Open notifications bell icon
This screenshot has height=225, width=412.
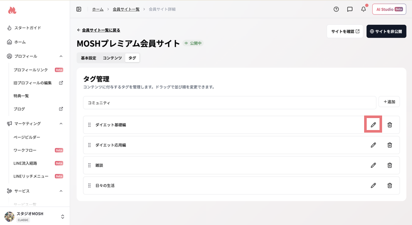(x=363, y=9)
